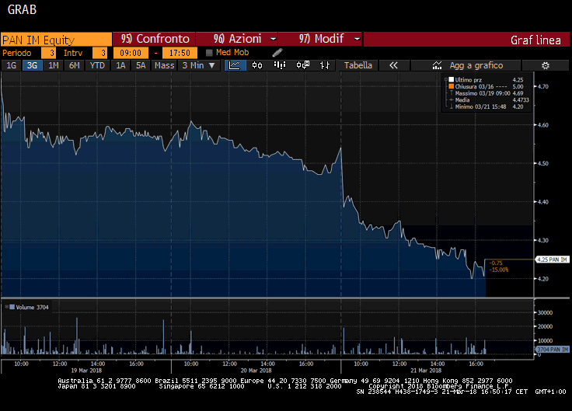Switch to the Mass period tab
Viewport: 572px width, 411px height.
pyautogui.click(x=164, y=65)
